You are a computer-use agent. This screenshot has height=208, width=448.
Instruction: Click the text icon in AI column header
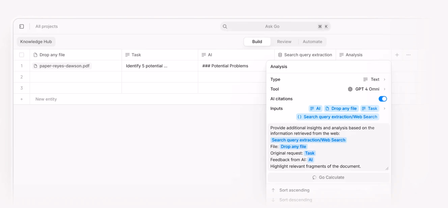[204, 55]
